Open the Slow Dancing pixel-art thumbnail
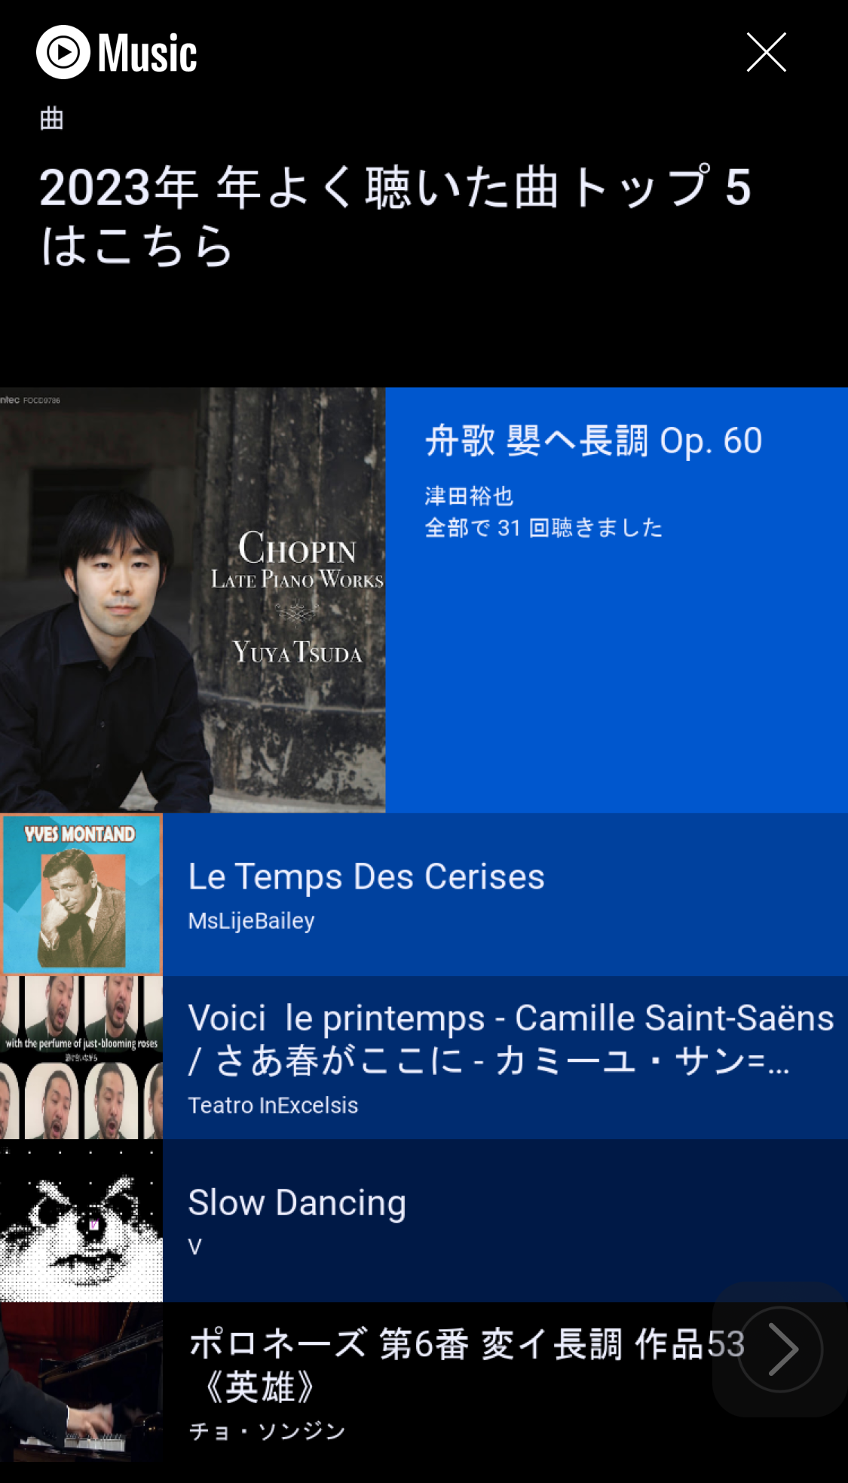The height and width of the screenshot is (1483, 848). click(x=81, y=1220)
